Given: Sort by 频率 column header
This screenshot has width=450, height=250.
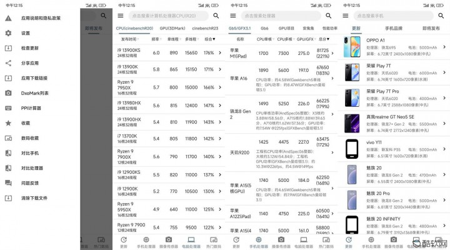Looking at the screenshot, I should 156,39.
